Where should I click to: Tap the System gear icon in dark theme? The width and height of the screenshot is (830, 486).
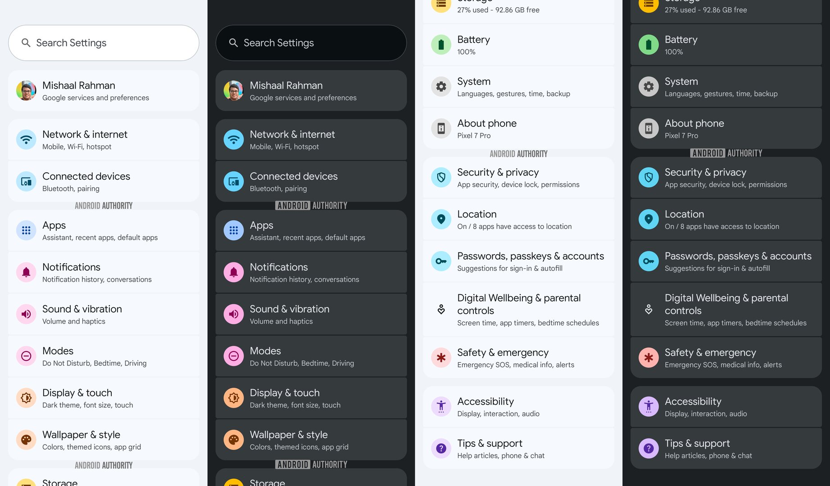tap(649, 86)
